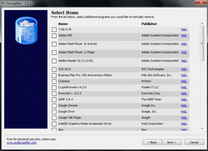208x151 pixels.
Task: Open Help link for Google Chrome
Action: tap(184, 105)
